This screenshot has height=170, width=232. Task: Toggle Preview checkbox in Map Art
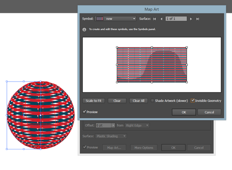coord(84,112)
